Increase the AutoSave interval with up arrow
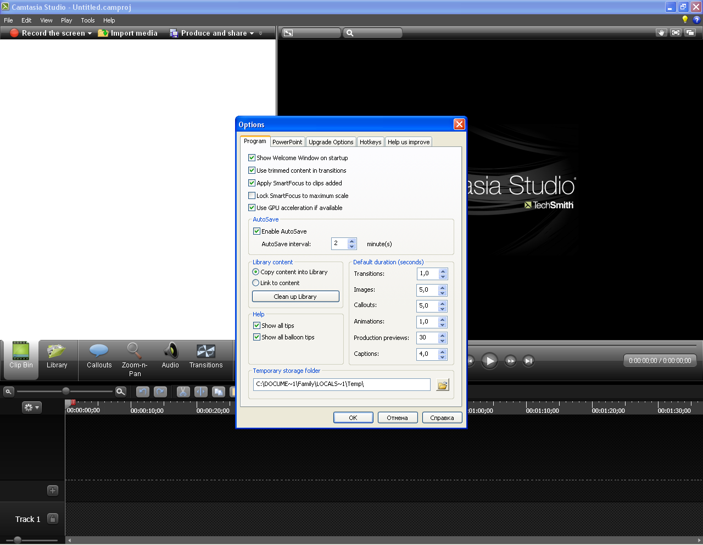 point(352,241)
